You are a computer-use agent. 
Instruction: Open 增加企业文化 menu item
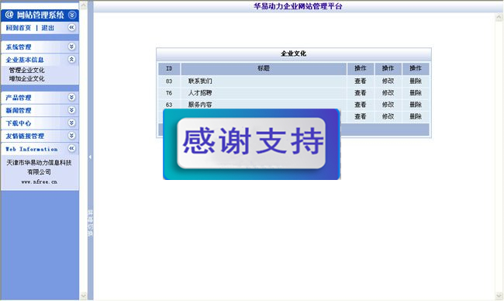(x=26, y=78)
